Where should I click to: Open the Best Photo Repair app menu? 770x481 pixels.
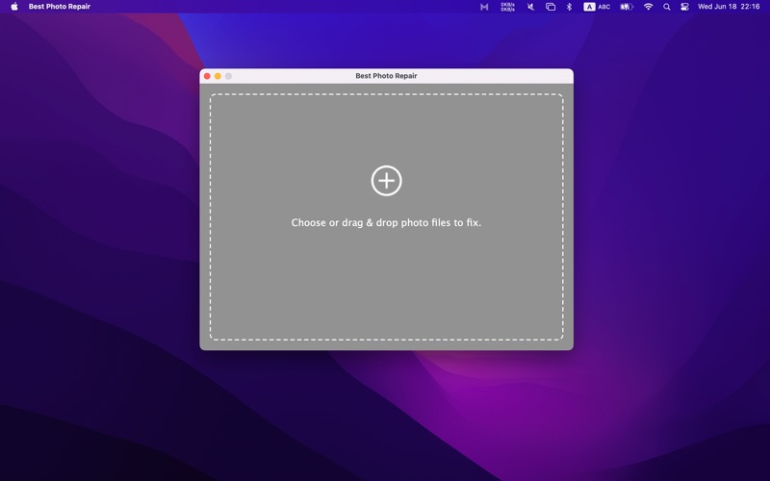(x=60, y=7)
